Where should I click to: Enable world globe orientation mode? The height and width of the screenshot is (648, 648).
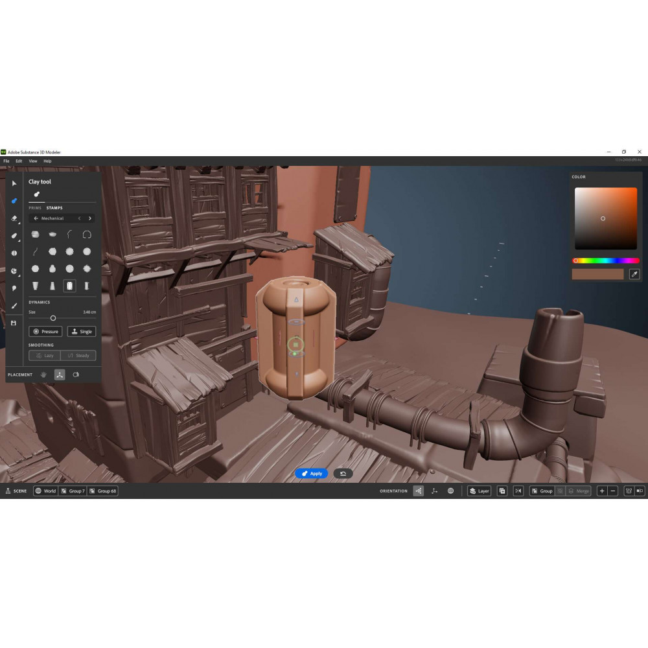coord(450,491)
